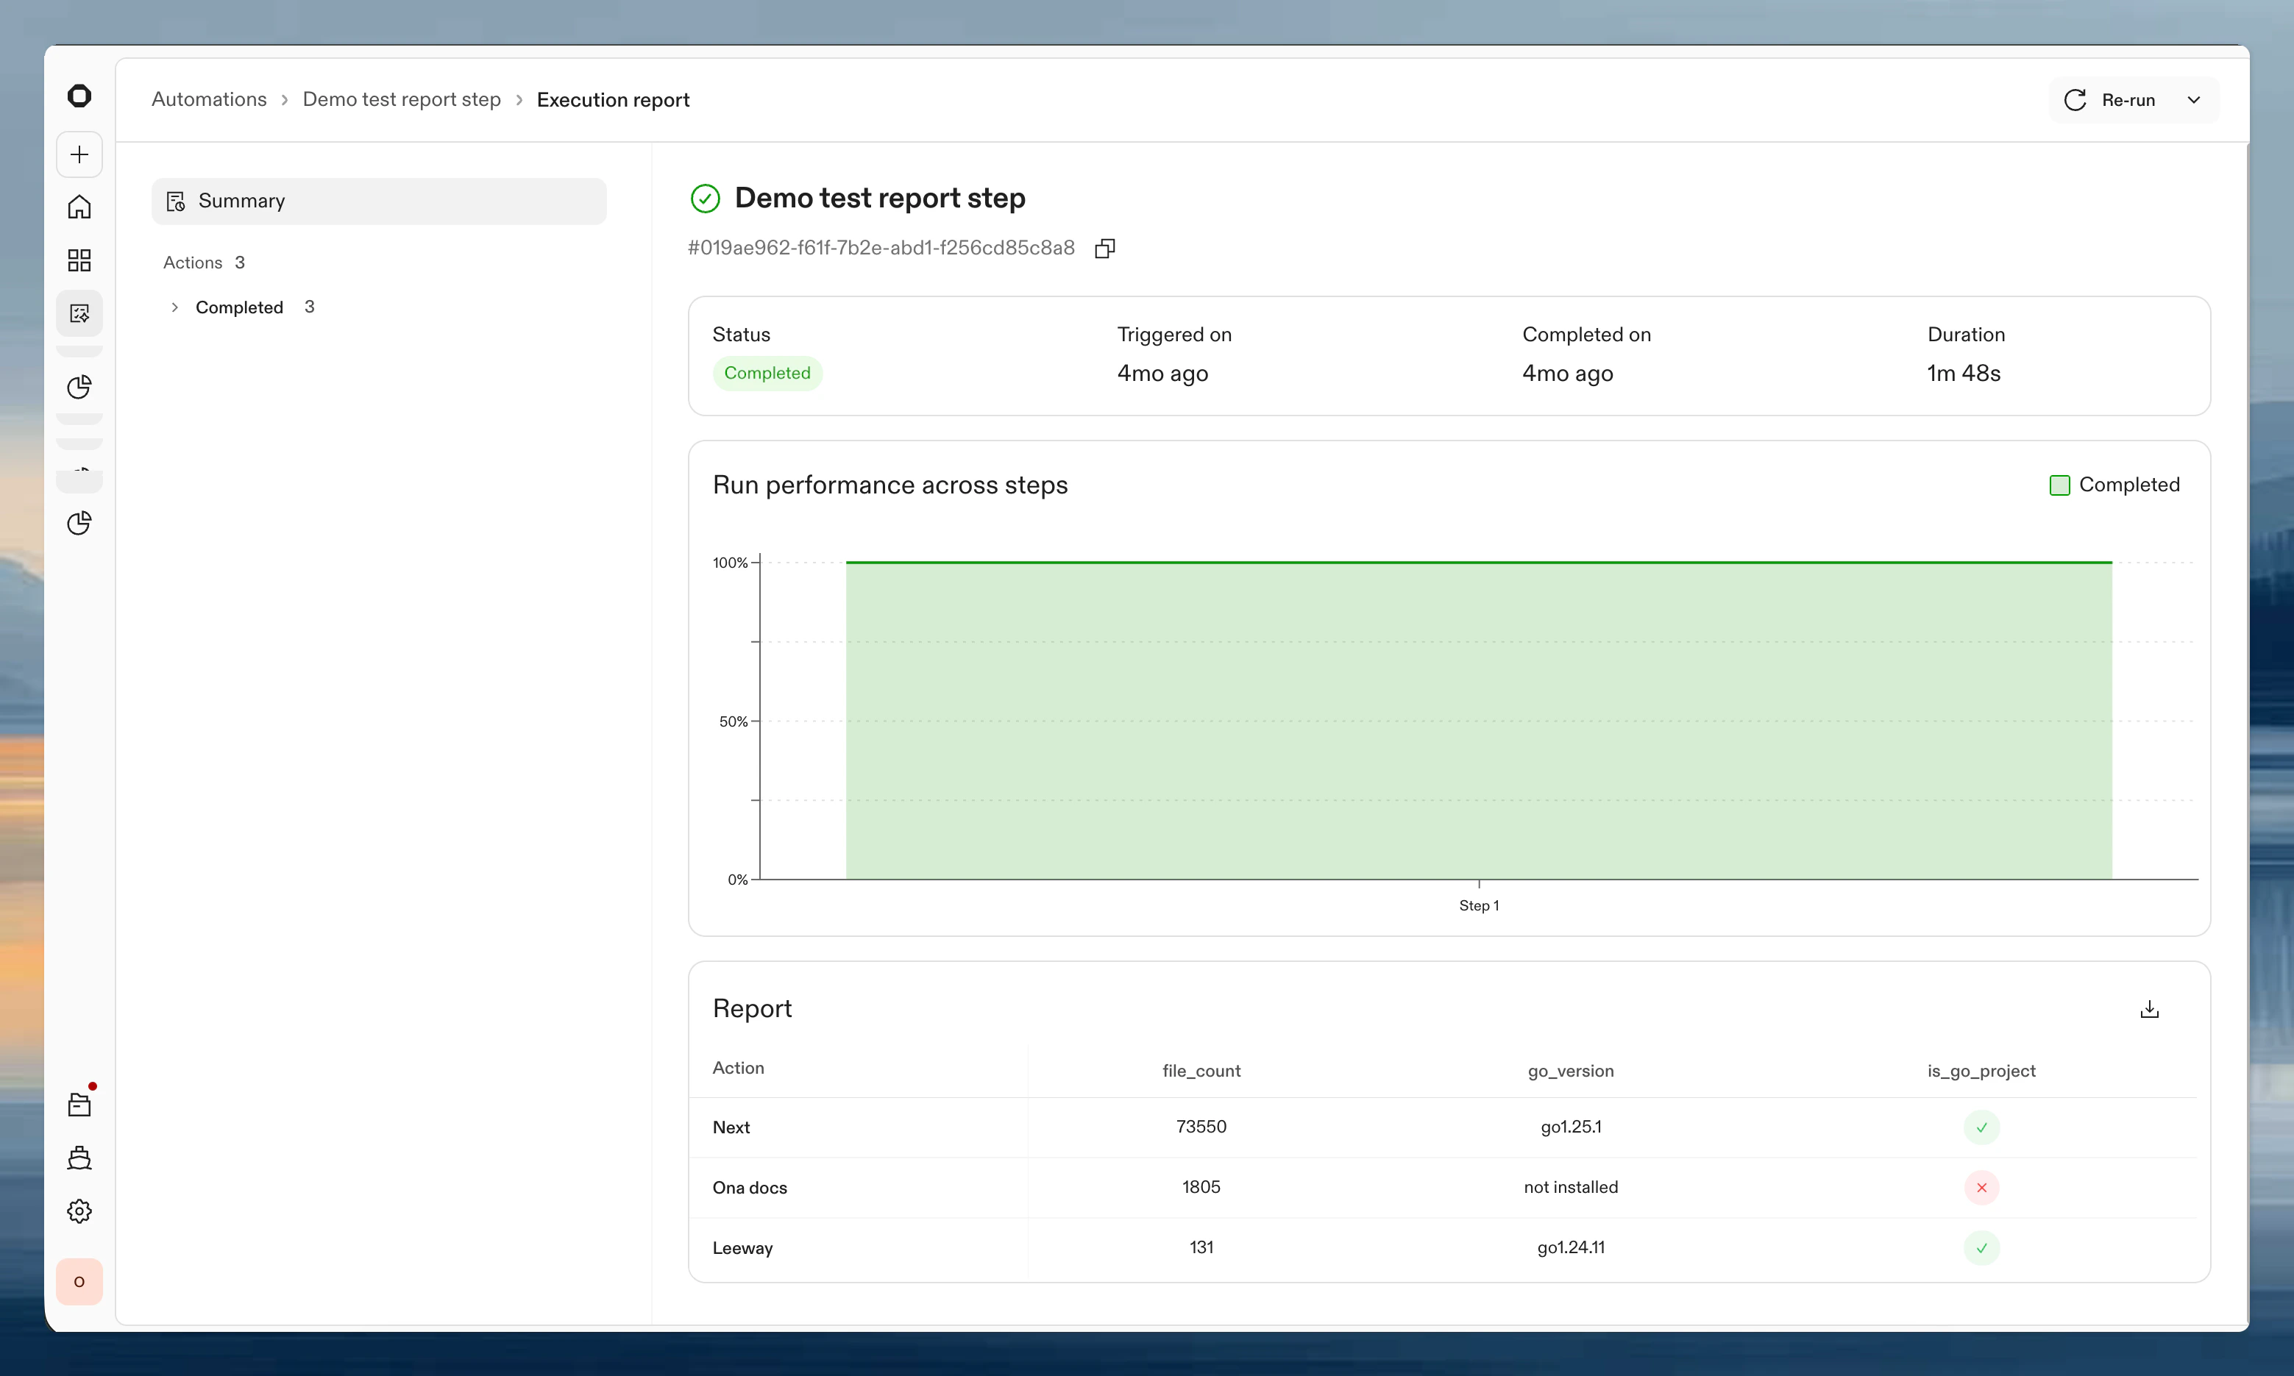Image resolution: width=2294 pixels, height=1376 pixels.
Task: Click the Ona logo at the top of sidebar
Action: [79, 96]
